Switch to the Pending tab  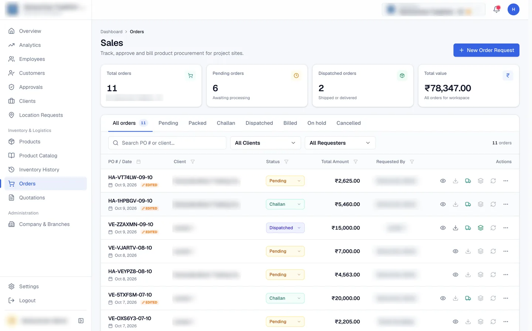point(168,123)
